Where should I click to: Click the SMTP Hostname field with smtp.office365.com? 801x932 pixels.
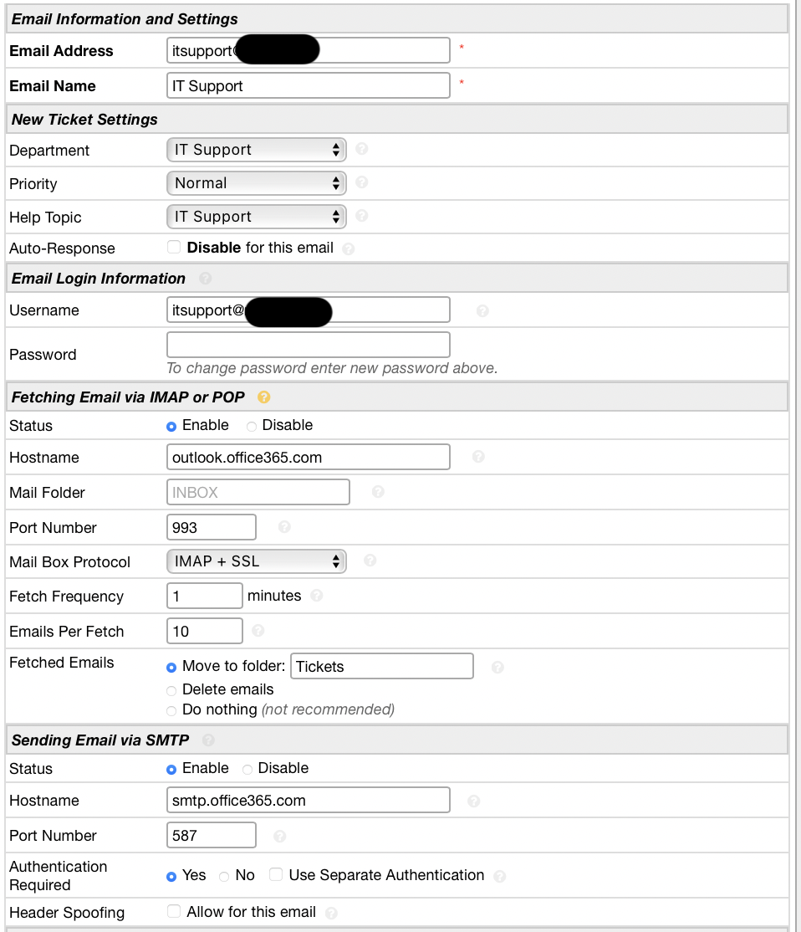(x=309, y=801)
